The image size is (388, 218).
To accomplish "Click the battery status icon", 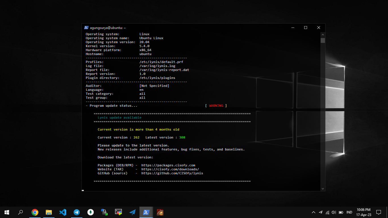I will pos(341,212).
